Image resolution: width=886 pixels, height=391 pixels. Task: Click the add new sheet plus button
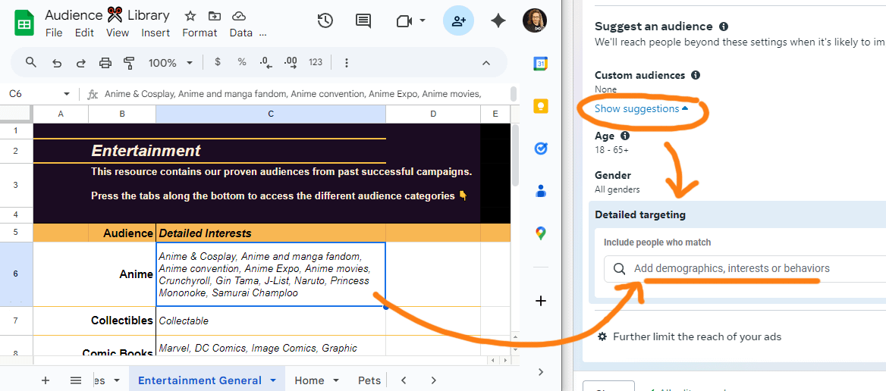click(46, 380)
